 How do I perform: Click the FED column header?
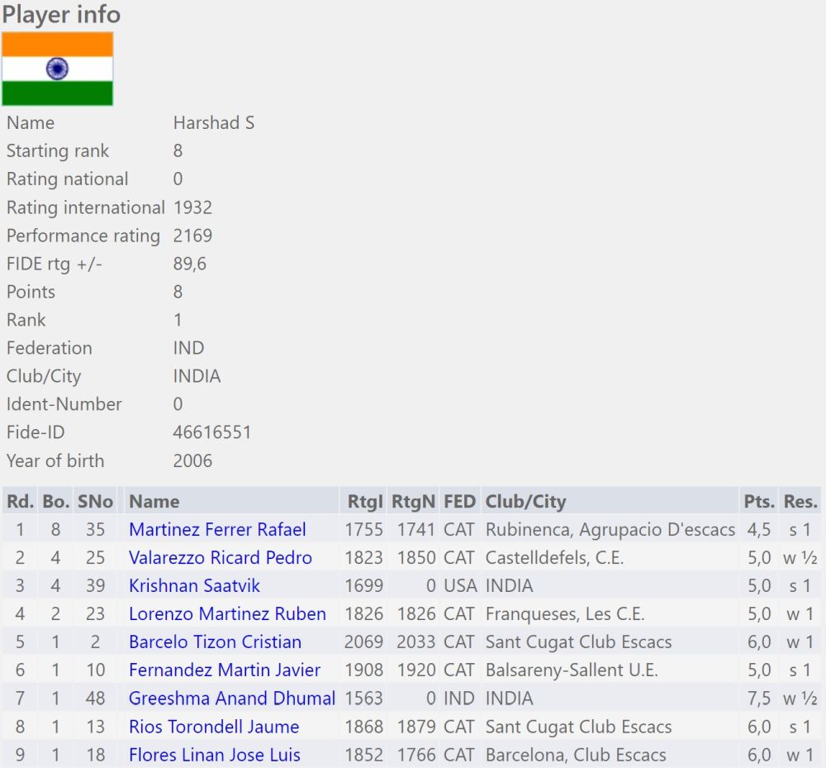pos(459,502)
